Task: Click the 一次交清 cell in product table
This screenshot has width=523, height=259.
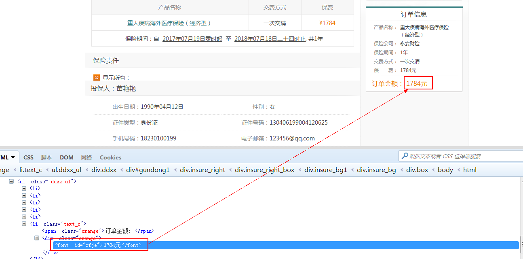Action: (275, 23)
